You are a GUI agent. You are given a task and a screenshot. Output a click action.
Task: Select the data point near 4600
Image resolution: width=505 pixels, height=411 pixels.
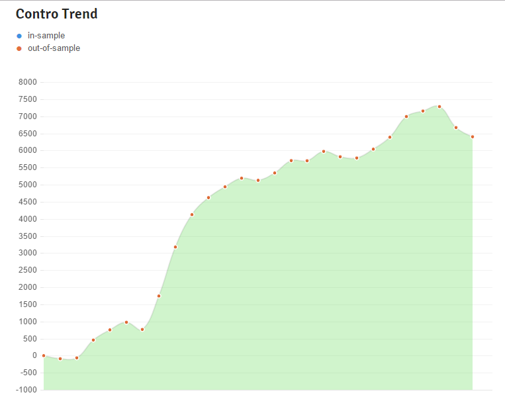click(208, 198)
